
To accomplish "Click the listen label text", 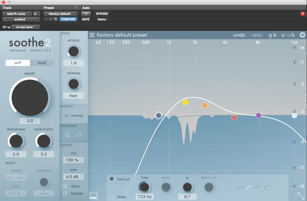I will point(122,197).
